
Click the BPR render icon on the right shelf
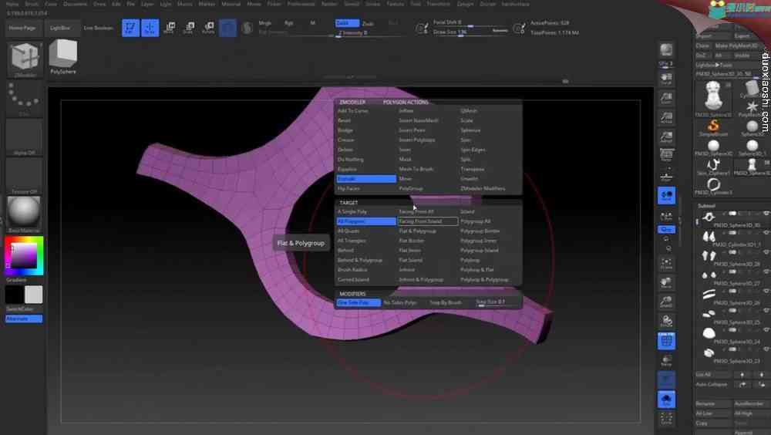[x=666, y=50]
